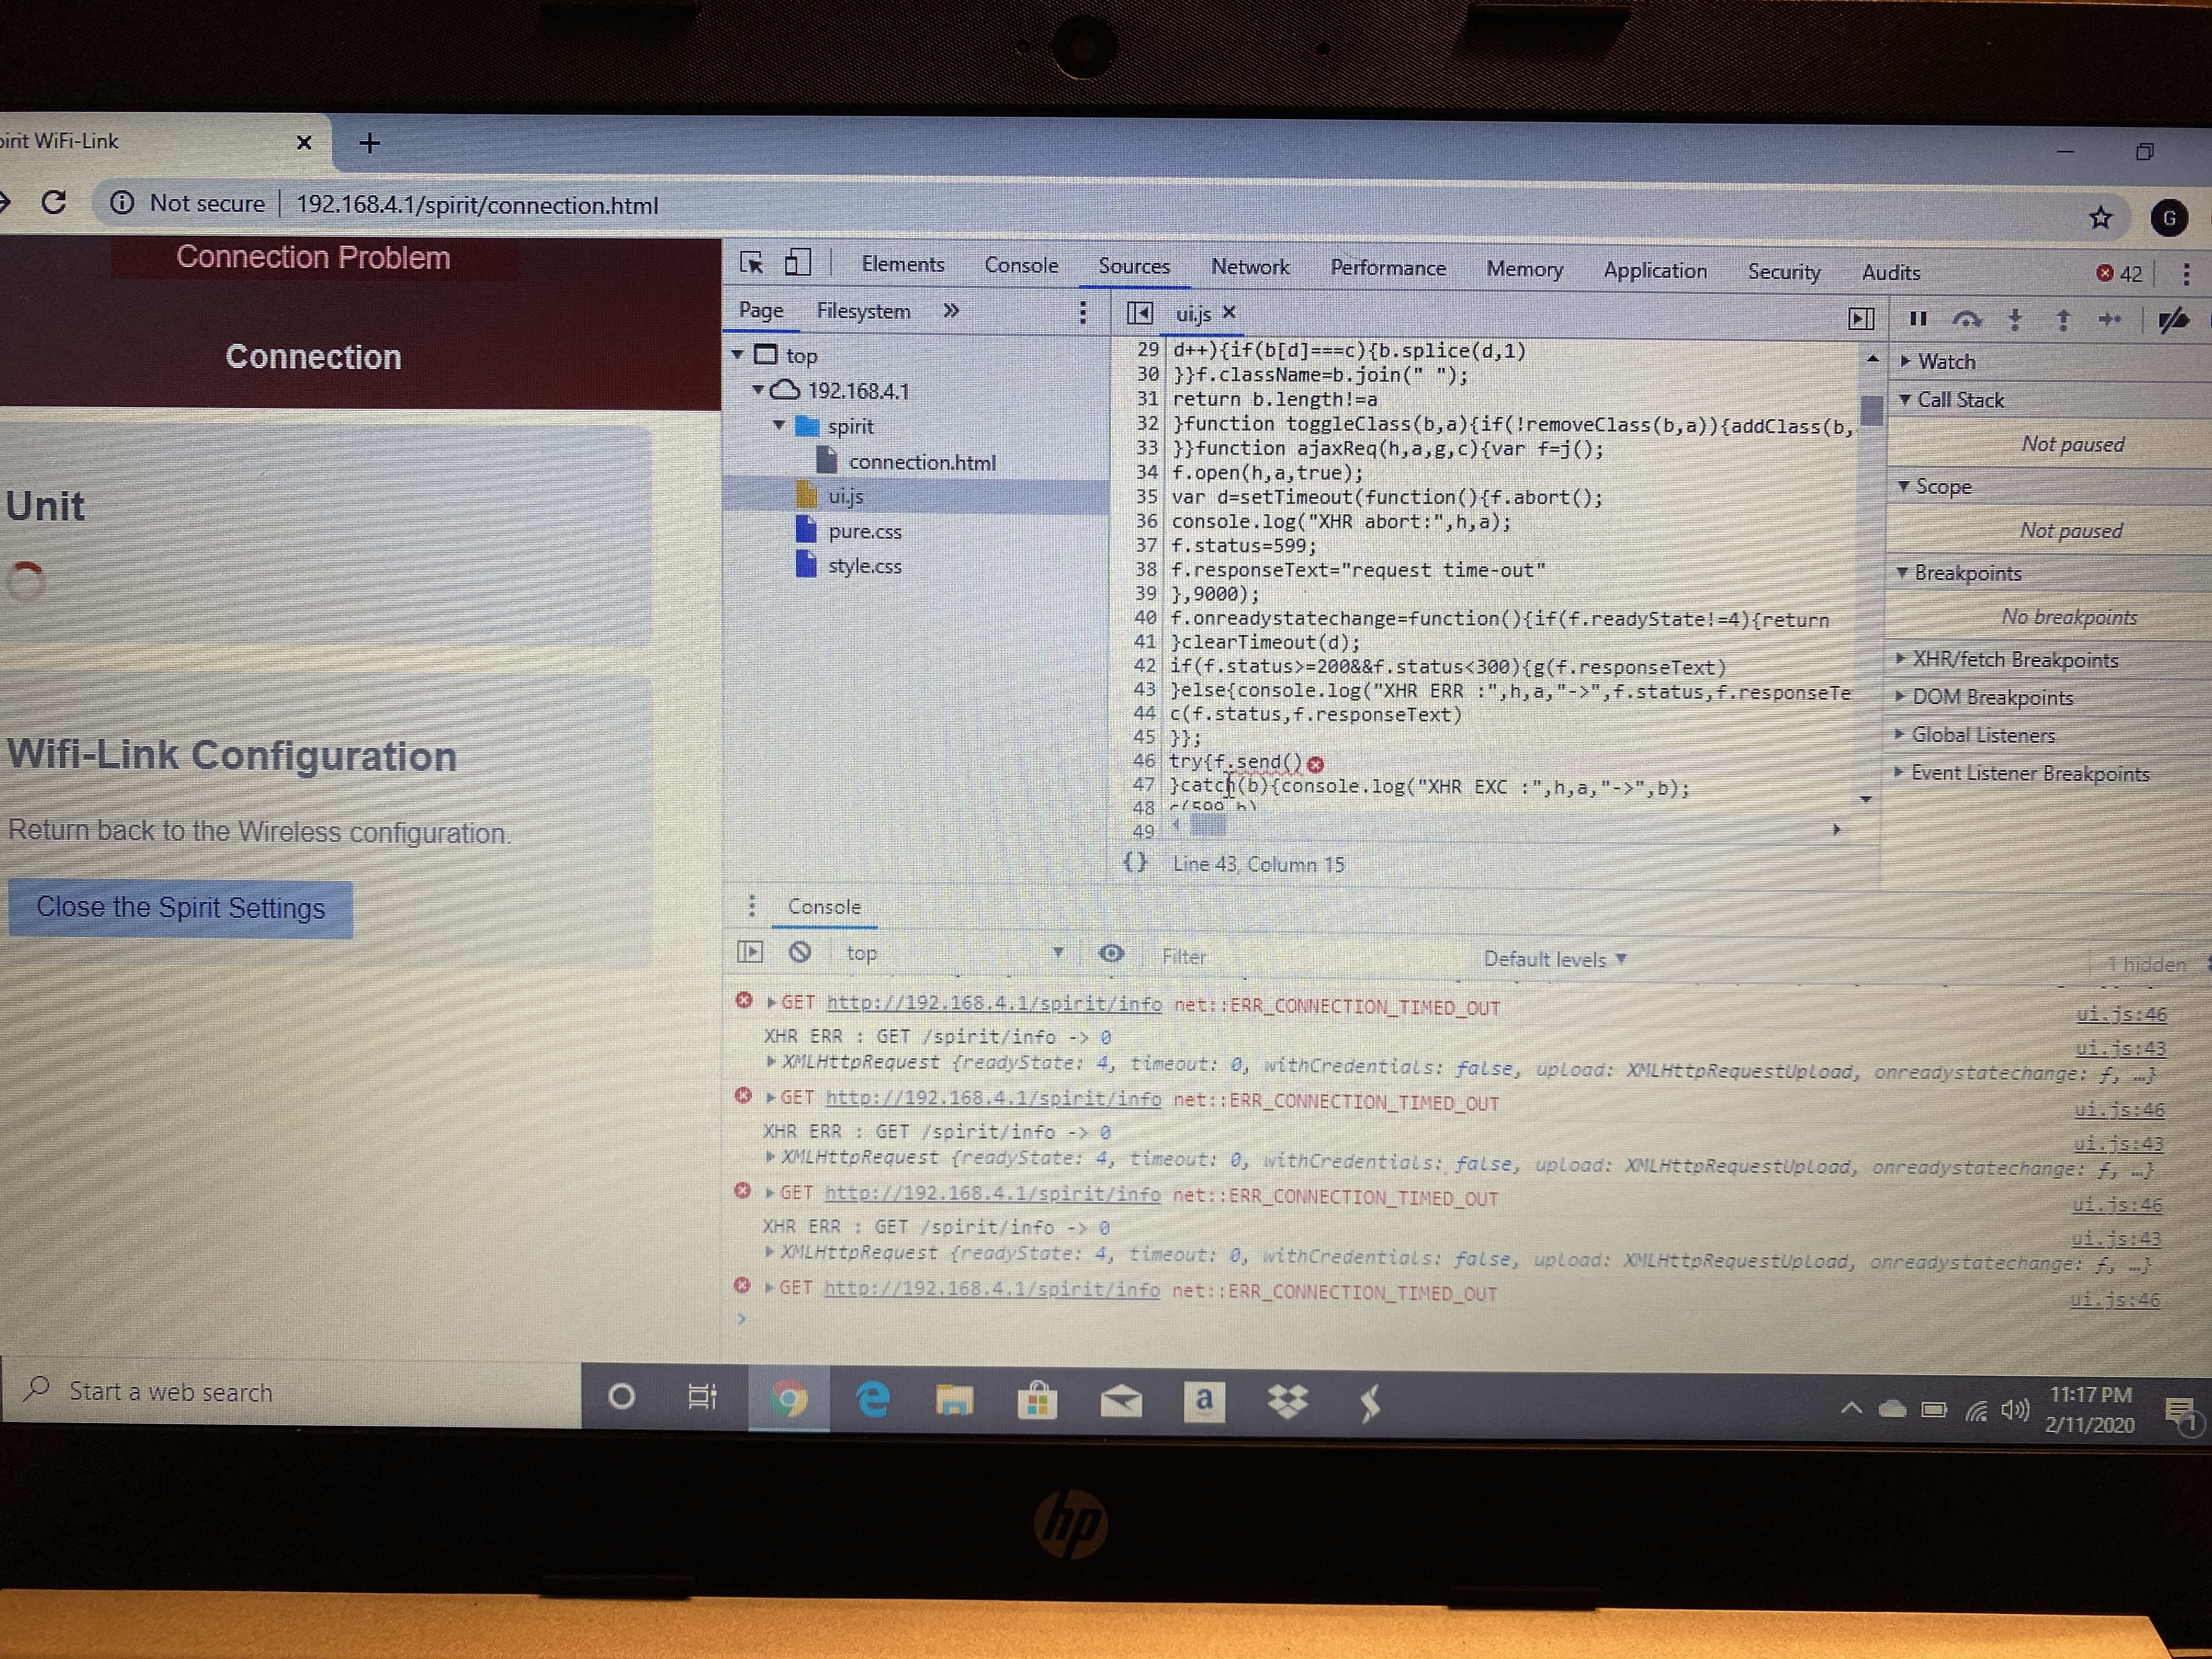Screen dimensions: 2212x1659
Task: Click the pretty print braces icon
Action: tap(1135, 862)
